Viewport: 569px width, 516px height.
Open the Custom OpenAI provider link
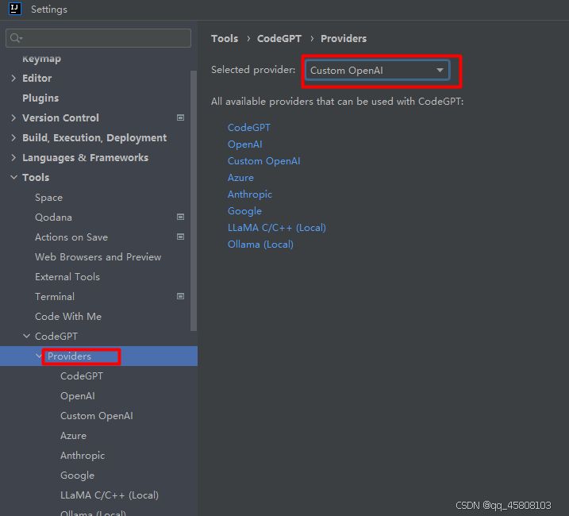point(263,161)
